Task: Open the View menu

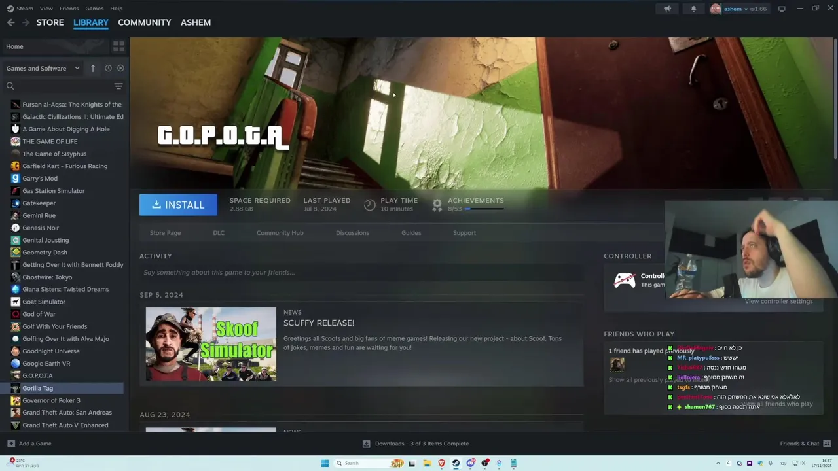Action: pyautogui.click(x=46, y=9)
